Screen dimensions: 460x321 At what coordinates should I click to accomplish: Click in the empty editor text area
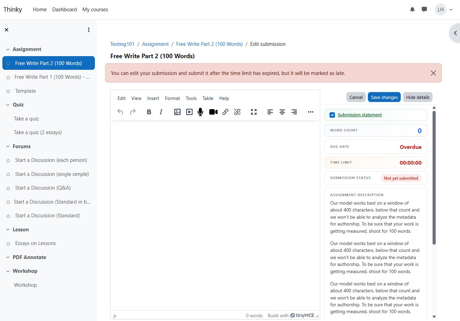click(215, 216)
